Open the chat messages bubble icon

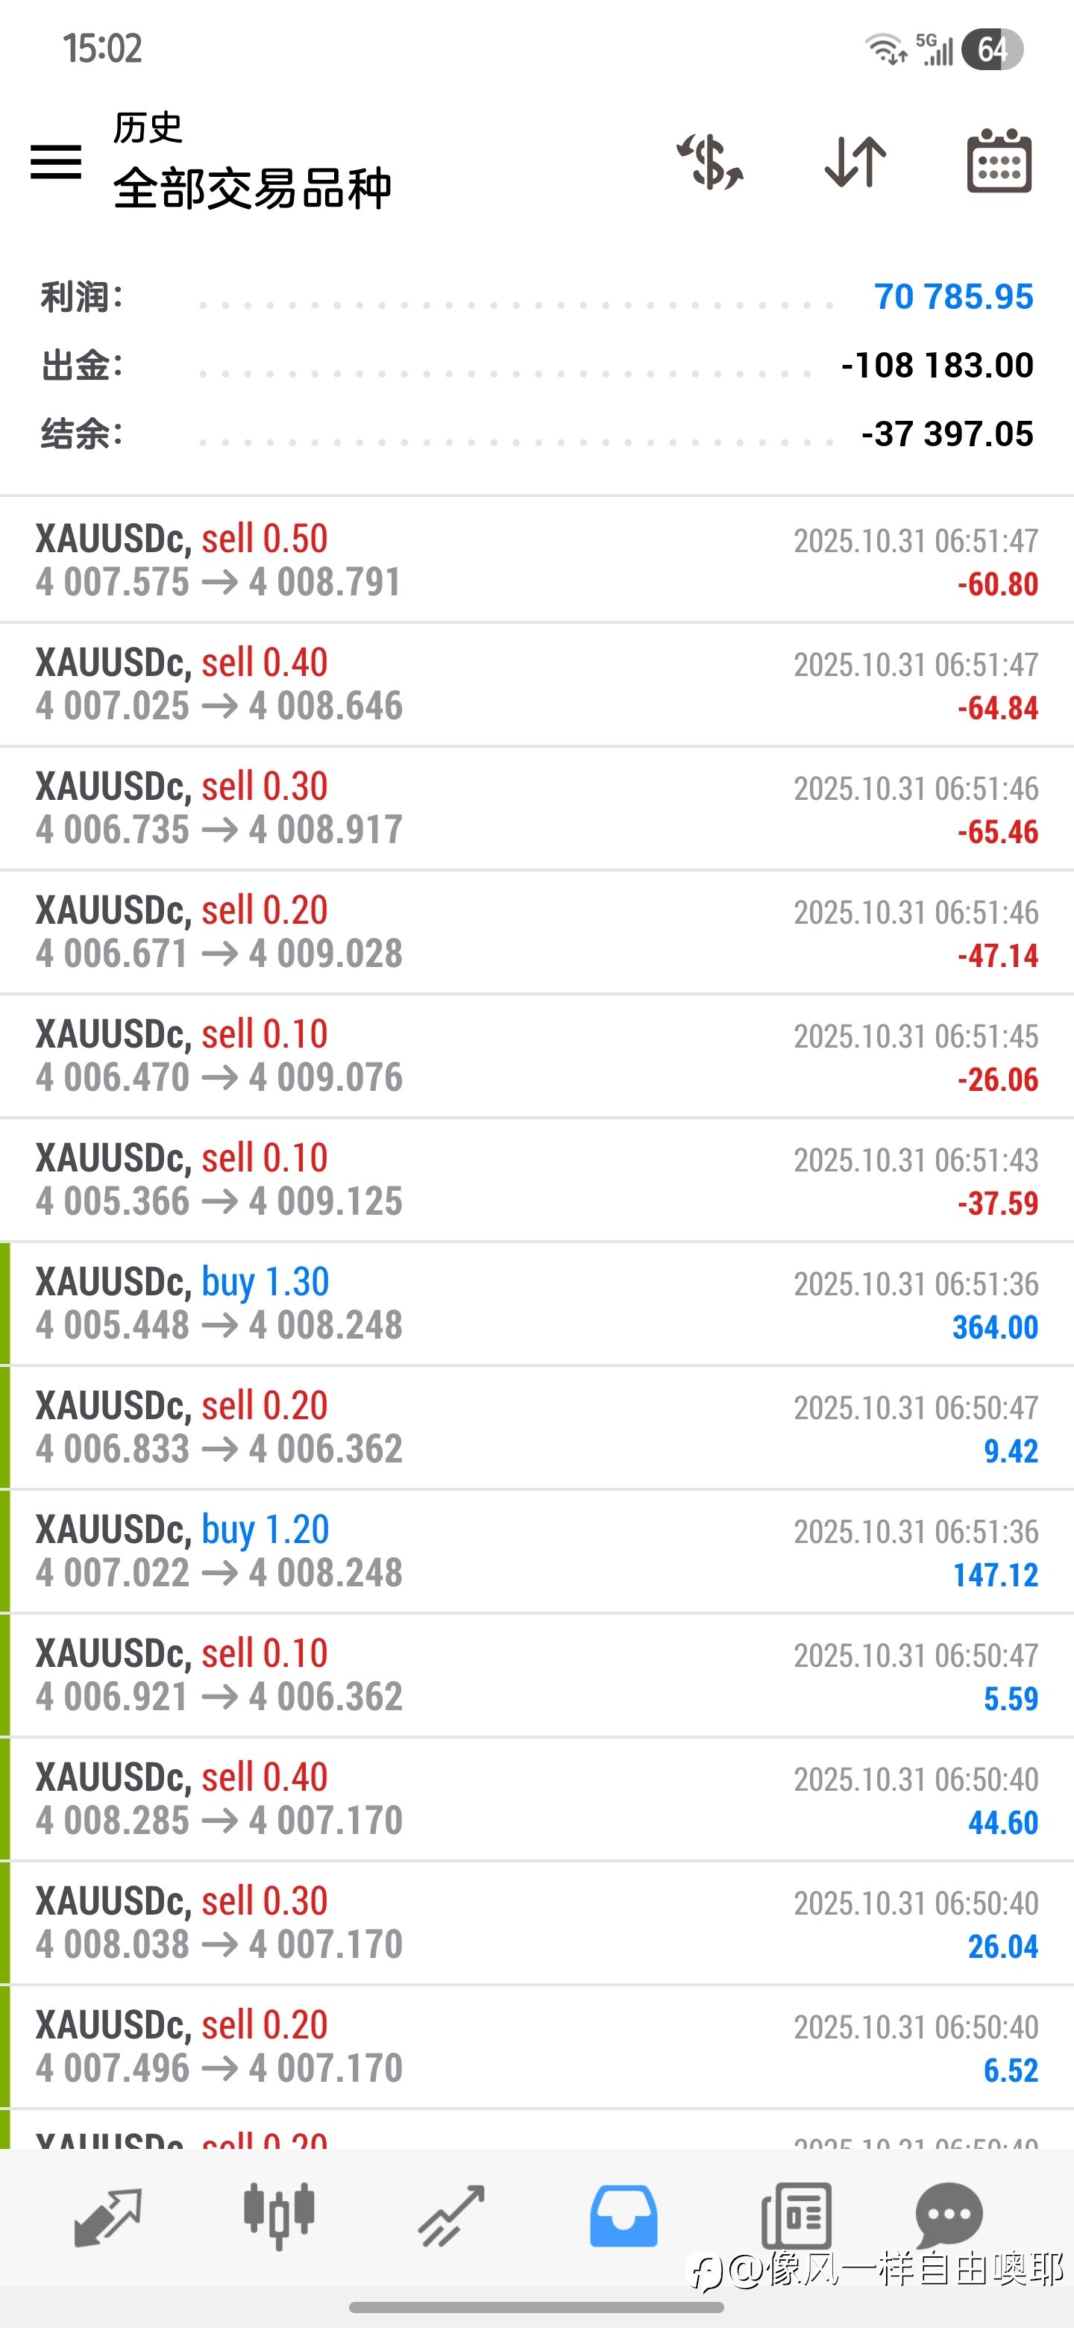949,2216
